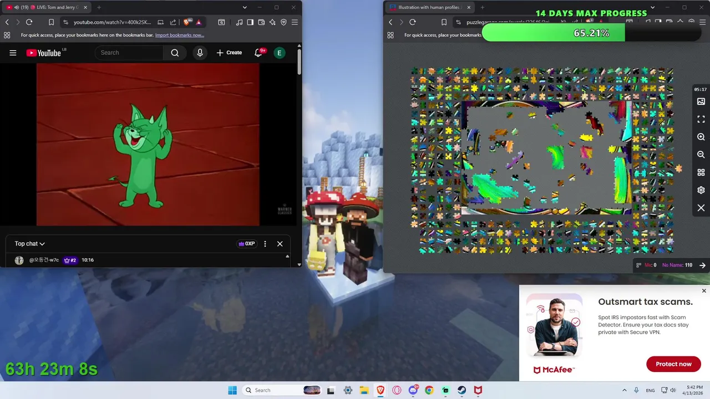The image size is (710, 399).
Task: Open Brave Wallet icon in YouTube window
Action: (x=261, y=22)
